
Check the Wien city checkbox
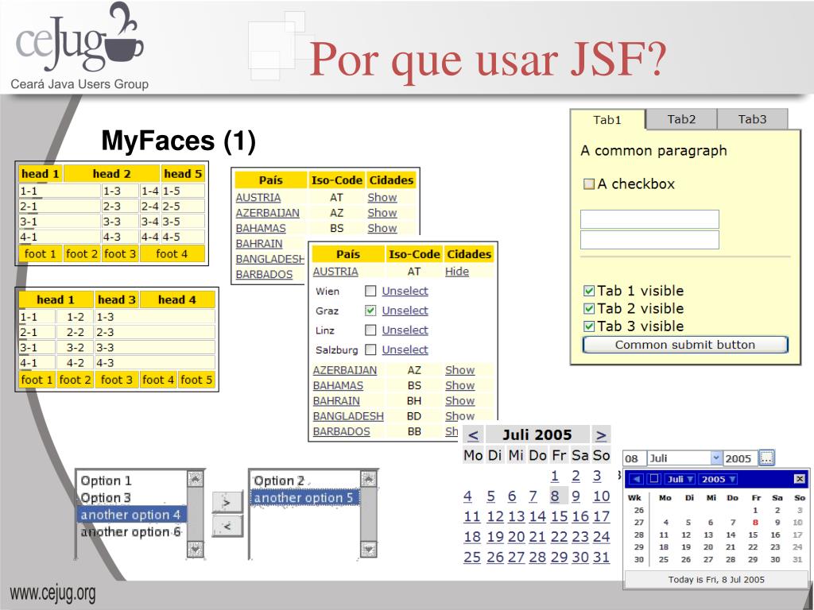tap(370, 291)
